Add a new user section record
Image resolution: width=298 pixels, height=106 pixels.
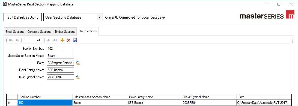(62, 40)
